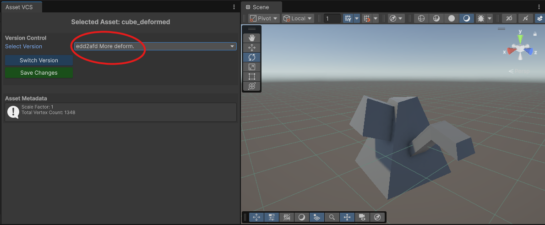Toggle the draw modes overlay in bottom bar
Viewport: 545px width, 225px height.
pyautogui.click(x=302, y=217)
